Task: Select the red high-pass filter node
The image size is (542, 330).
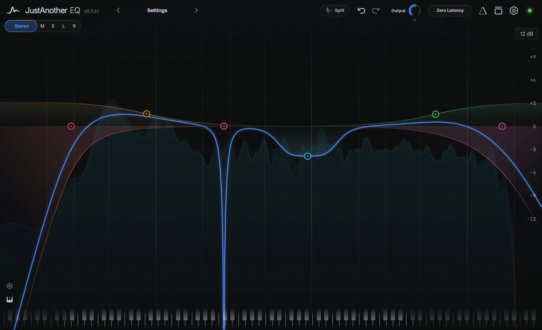Action: click(71, 126)
